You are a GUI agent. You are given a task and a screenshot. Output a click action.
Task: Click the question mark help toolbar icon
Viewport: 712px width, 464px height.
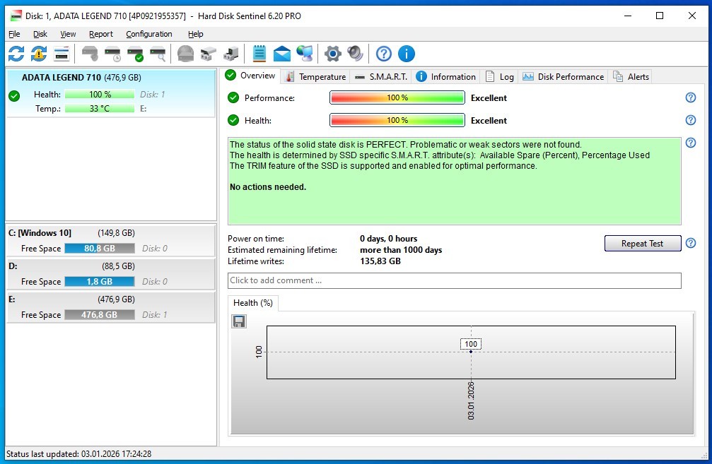[x=384, y=54]
